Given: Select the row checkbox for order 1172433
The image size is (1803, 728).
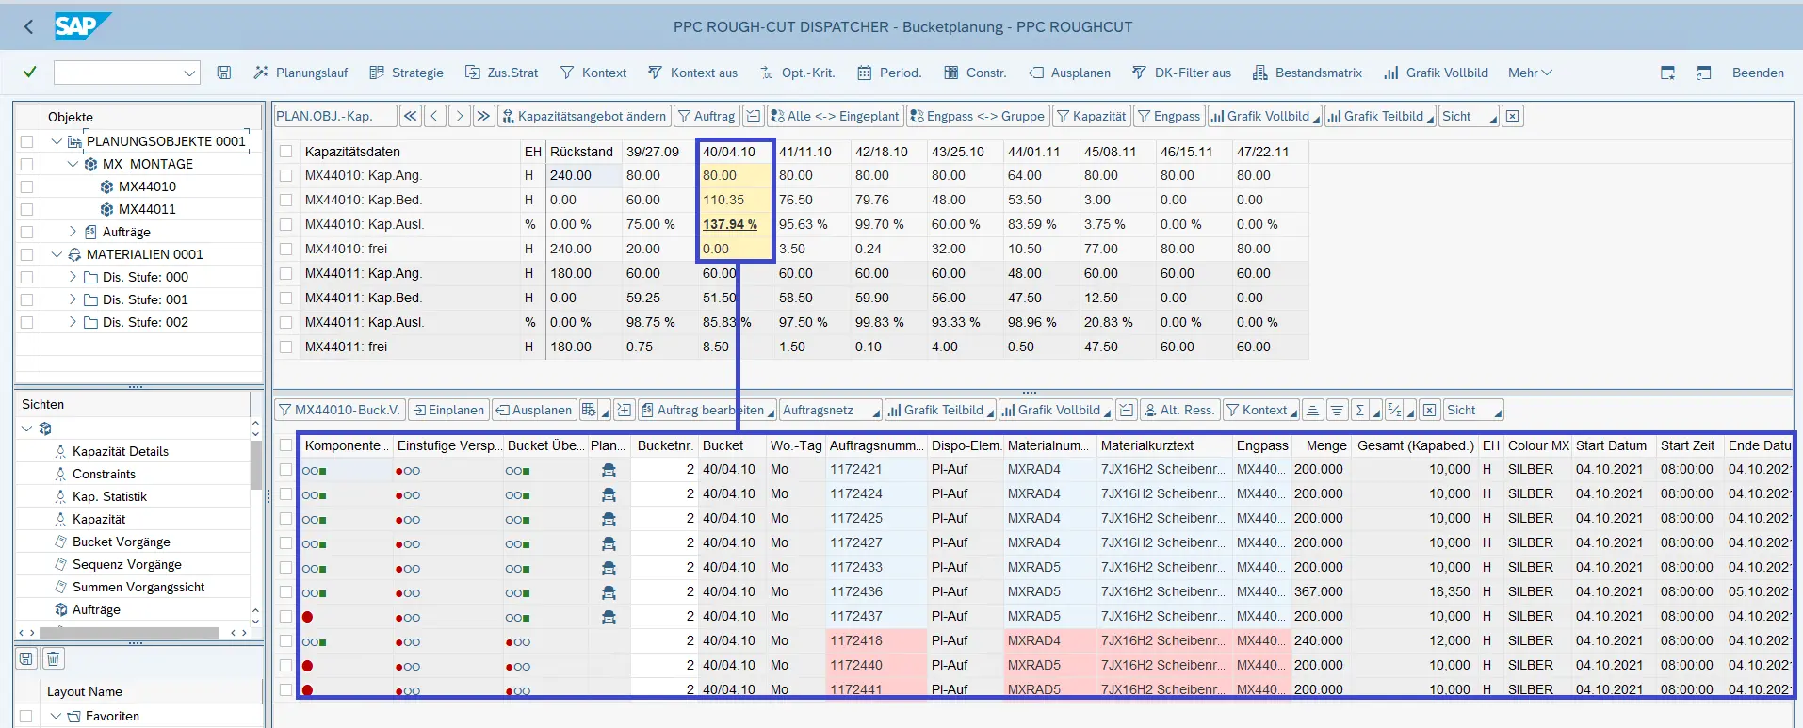Looking at the screenshot, I should [x=285, y=568].
